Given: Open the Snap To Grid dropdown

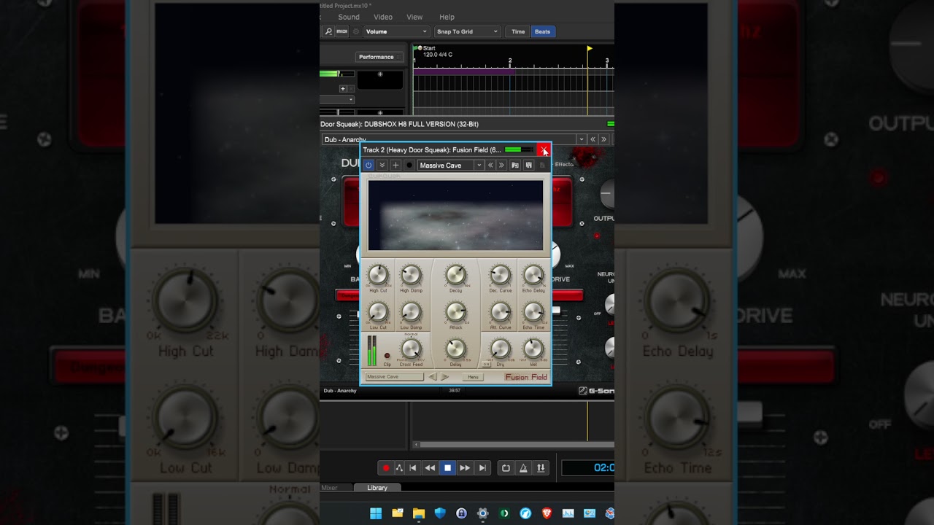Looking at the screenshot, I should coord(467,31).
